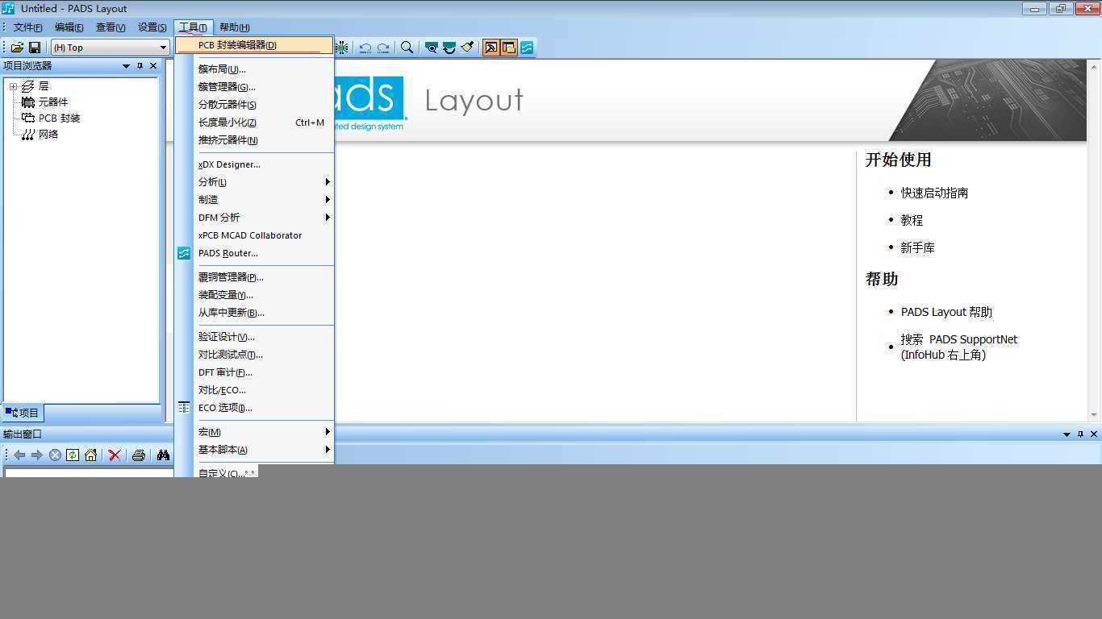
Task: Choose 覆铜管理器 menu item
Action: click(255, 277)
